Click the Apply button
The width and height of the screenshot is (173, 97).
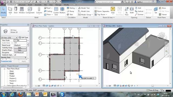click(x=24, y=61)
